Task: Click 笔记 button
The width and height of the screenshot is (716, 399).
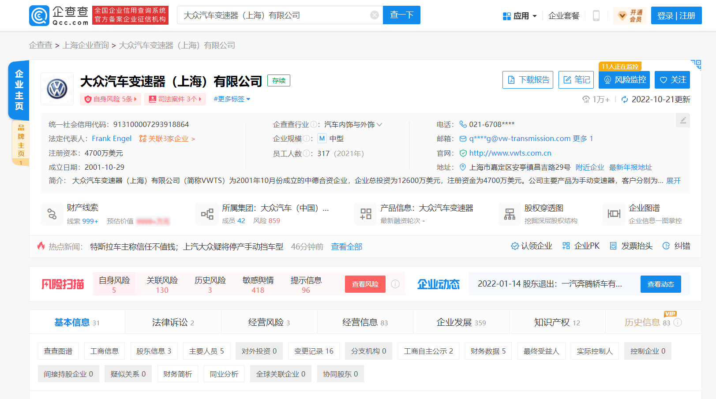Action: tap(576, 80)
